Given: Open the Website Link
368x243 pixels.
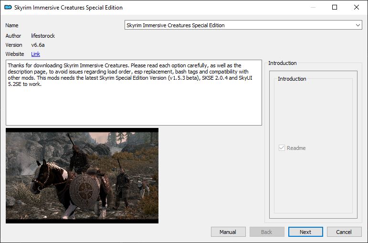Looking at the screenshot, I should 35,54.
